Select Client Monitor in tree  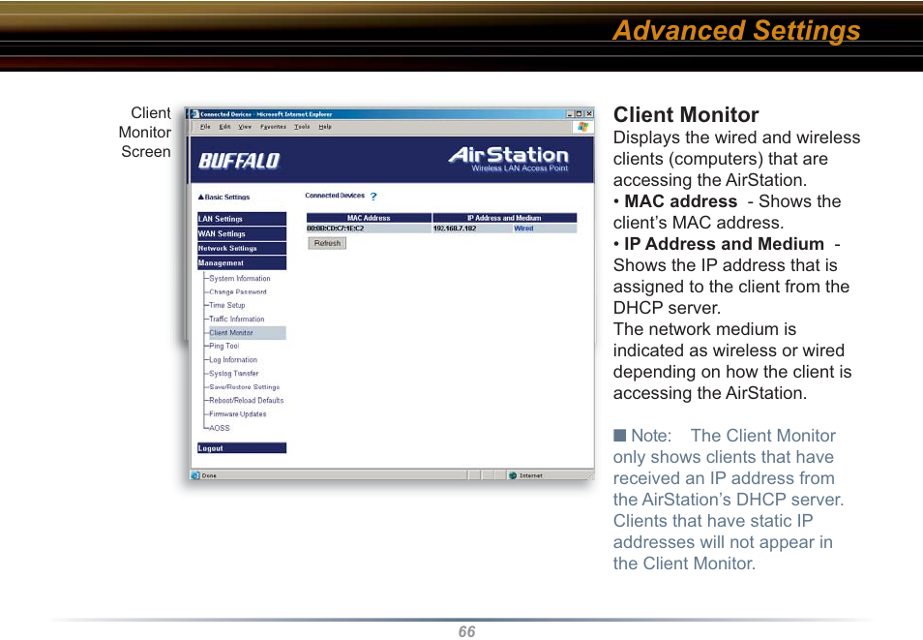(248, 333)
